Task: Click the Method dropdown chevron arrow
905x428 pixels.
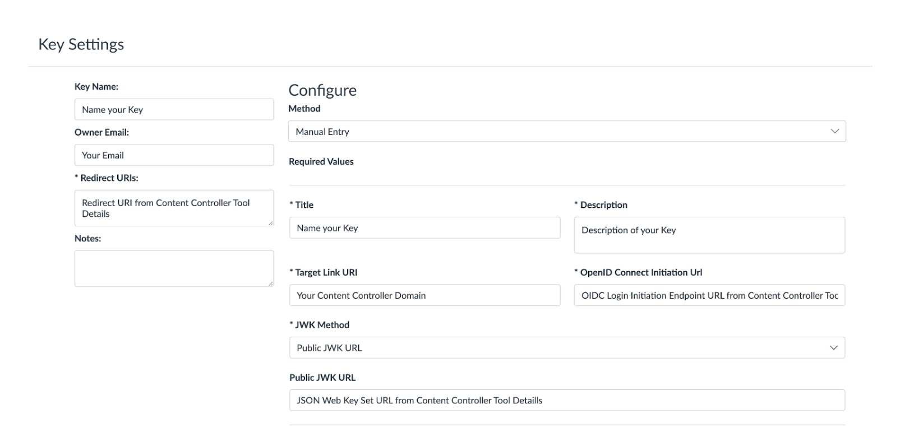Action: [x=834, y=131]
